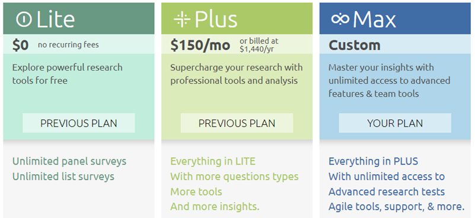Select the Max plan header title

[374, 20]
